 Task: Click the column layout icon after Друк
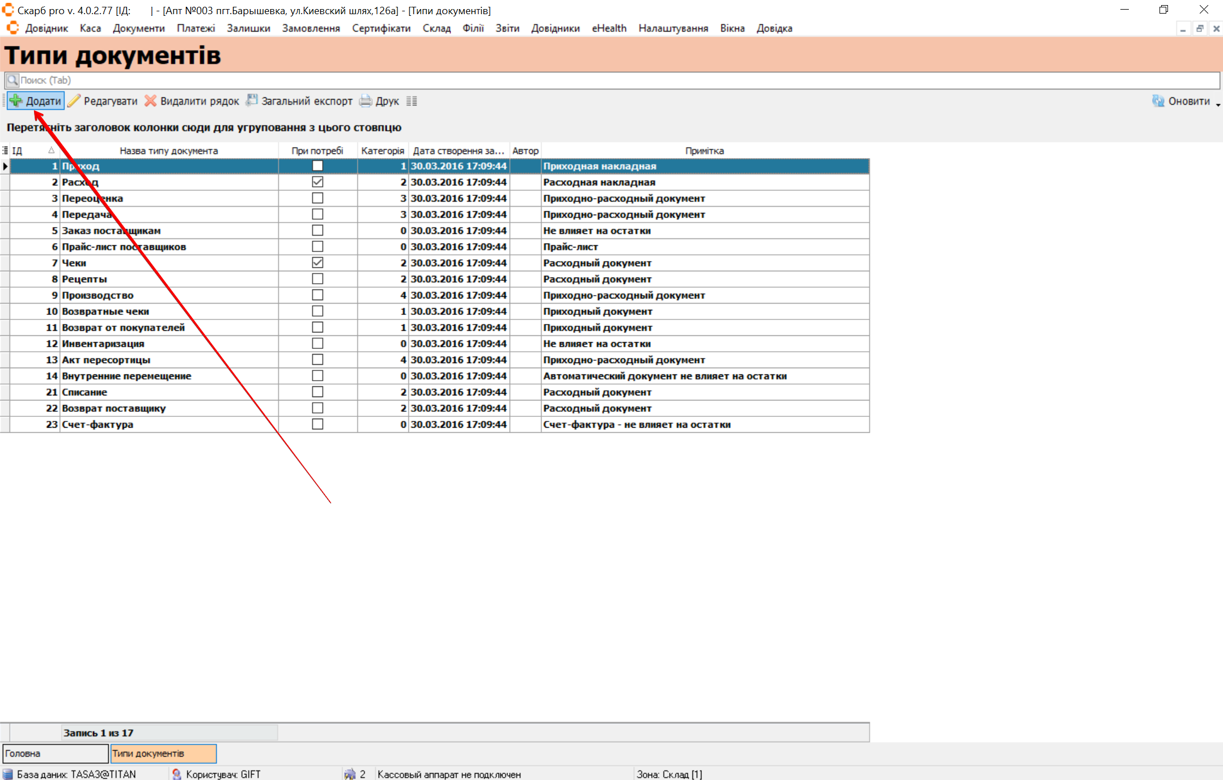click(412, 101)
